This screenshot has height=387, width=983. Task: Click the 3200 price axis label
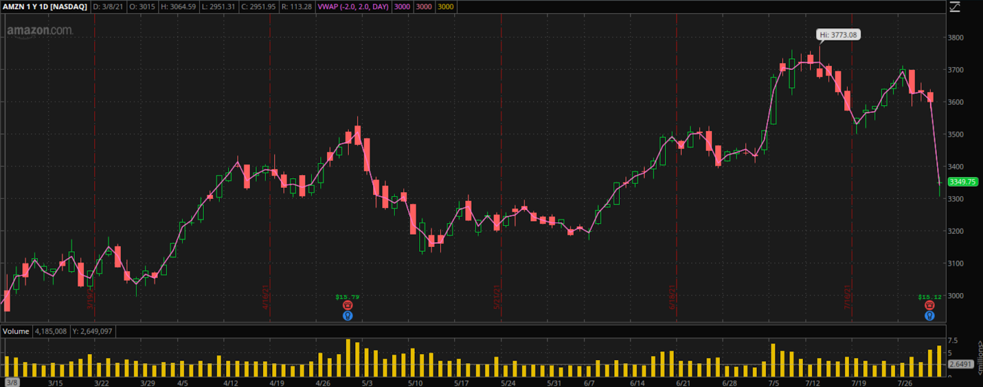coord(956,231)
